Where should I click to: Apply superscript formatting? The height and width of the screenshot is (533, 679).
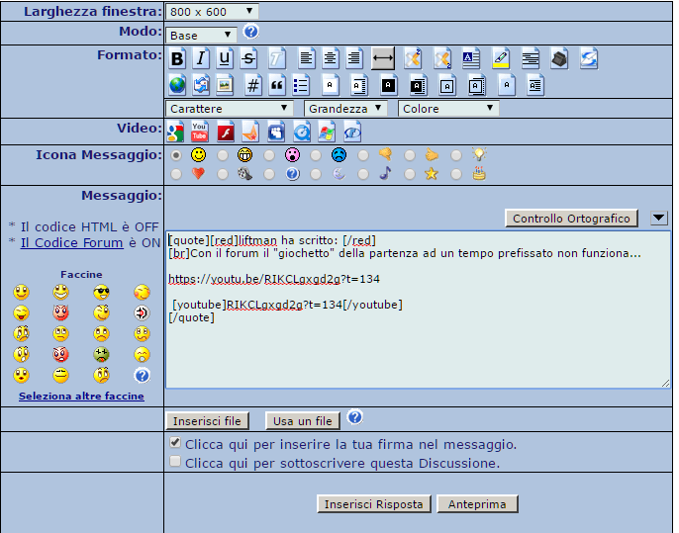click(x=413, y=58)
